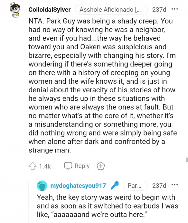Open the three-dot menu beside the reply's timestamp
The height and width of the screenshot is (223, 188).
click(x=175, y=185)
